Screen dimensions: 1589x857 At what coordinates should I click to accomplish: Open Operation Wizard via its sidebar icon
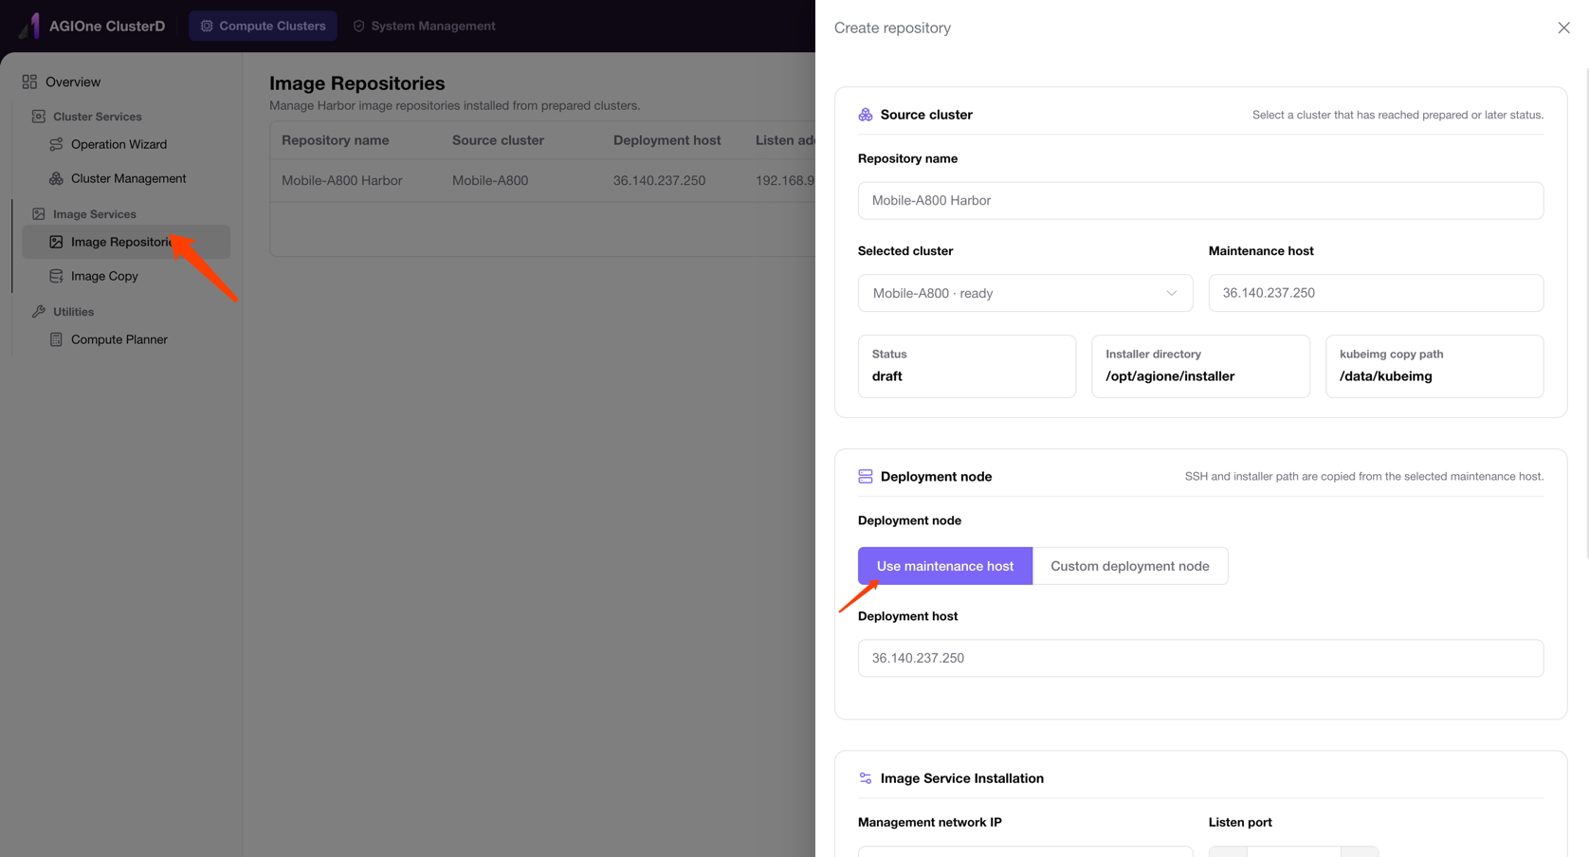coord(56,144)
